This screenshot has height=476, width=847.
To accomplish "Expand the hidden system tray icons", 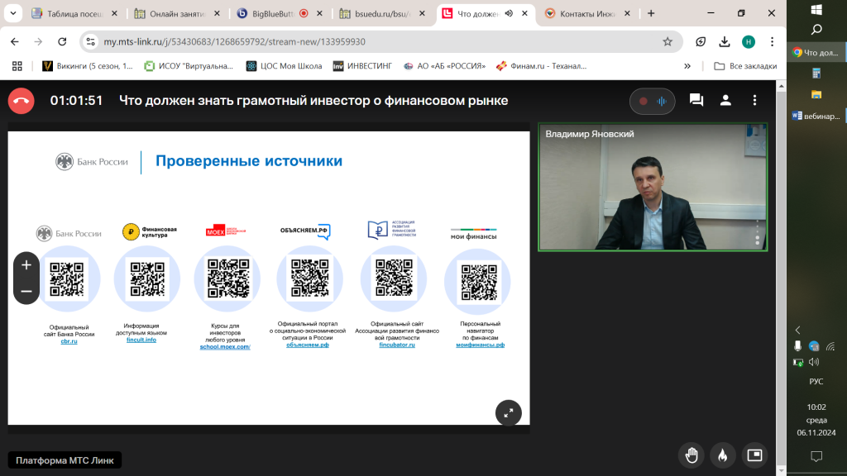I will point(798,330).
